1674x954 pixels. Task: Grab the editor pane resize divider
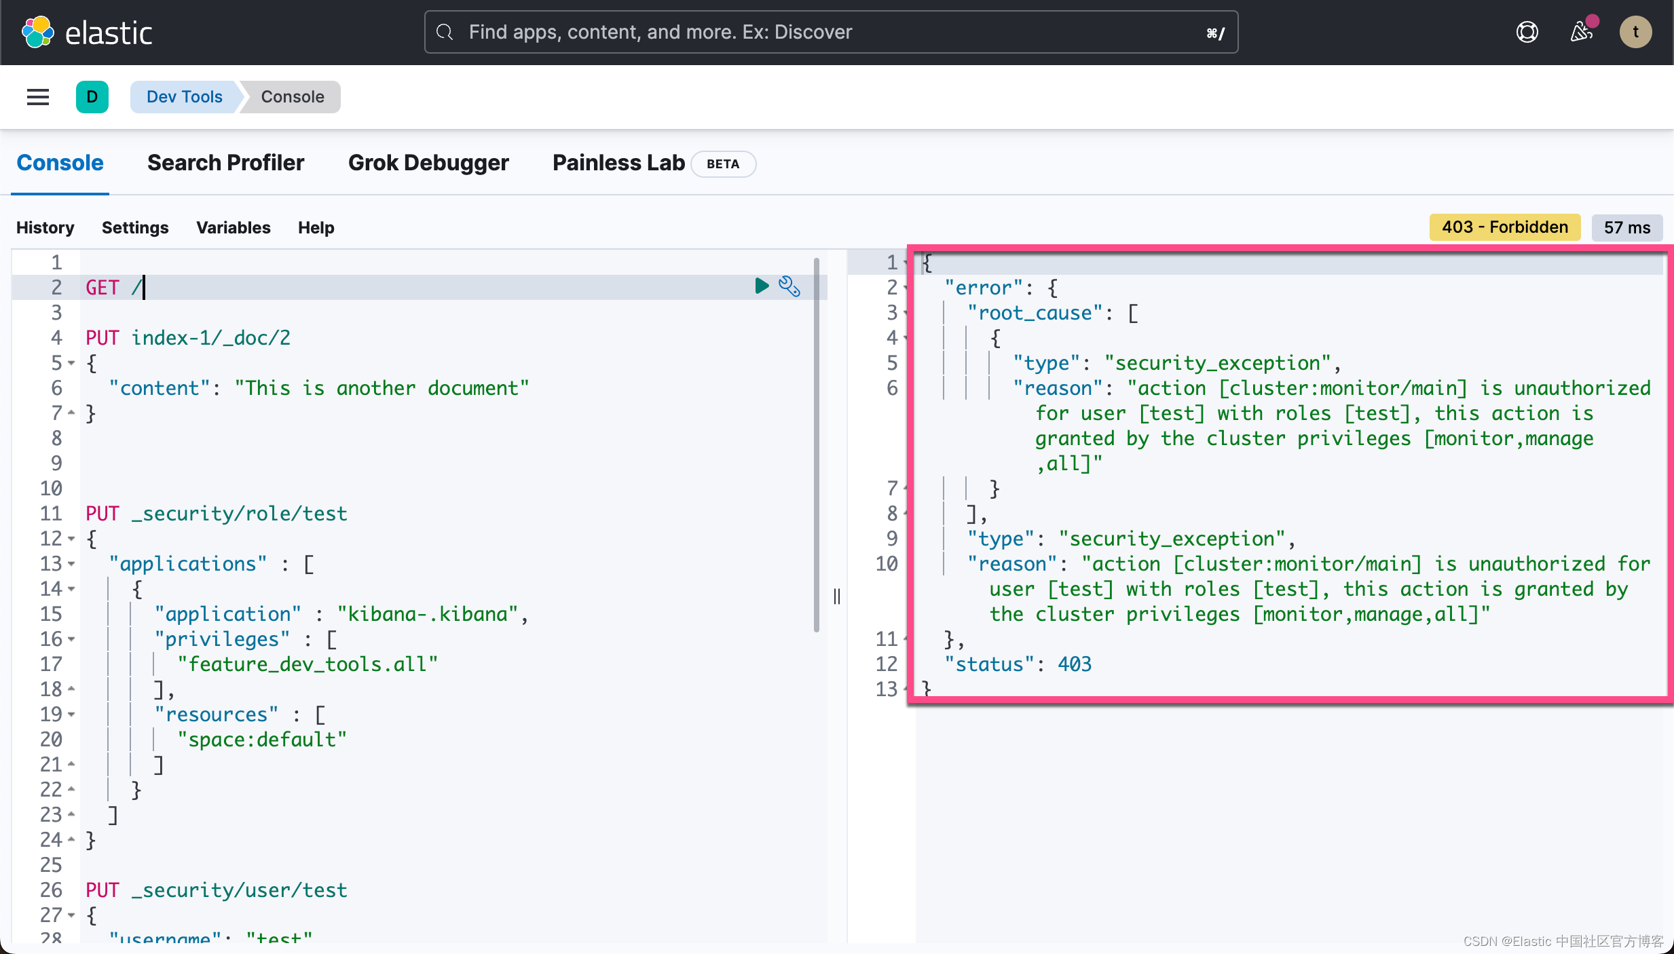(x=837, y=596)
